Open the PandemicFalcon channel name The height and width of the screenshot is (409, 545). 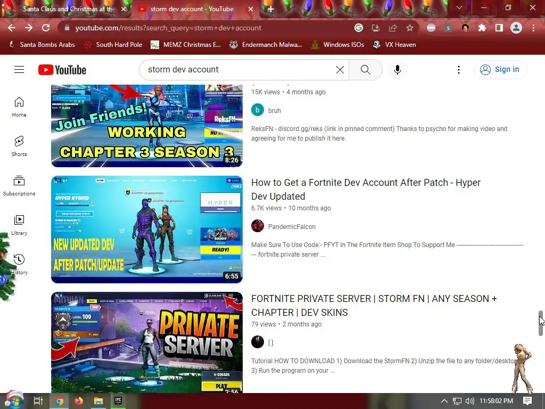pyautogui.click(x=292, y=227)
